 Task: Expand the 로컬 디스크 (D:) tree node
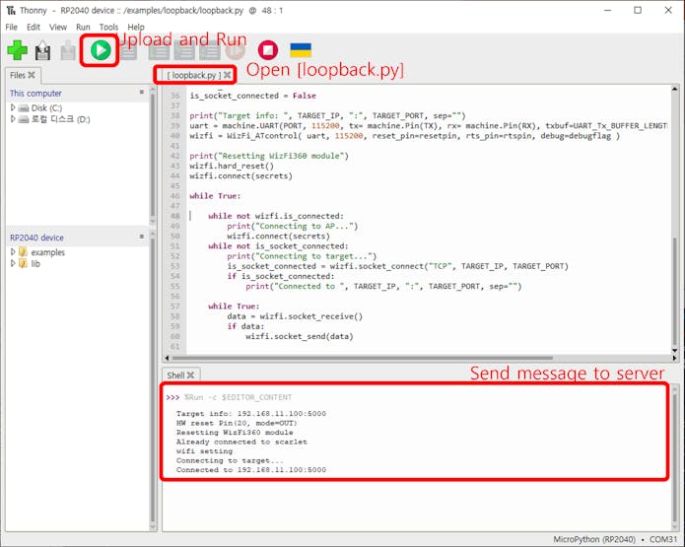(x=13, y=118)
